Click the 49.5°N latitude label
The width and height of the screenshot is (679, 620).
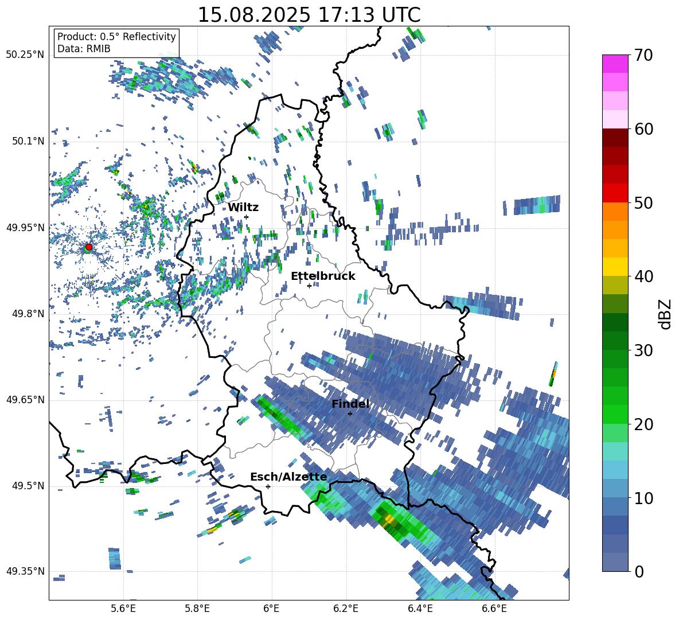point(28,486)
